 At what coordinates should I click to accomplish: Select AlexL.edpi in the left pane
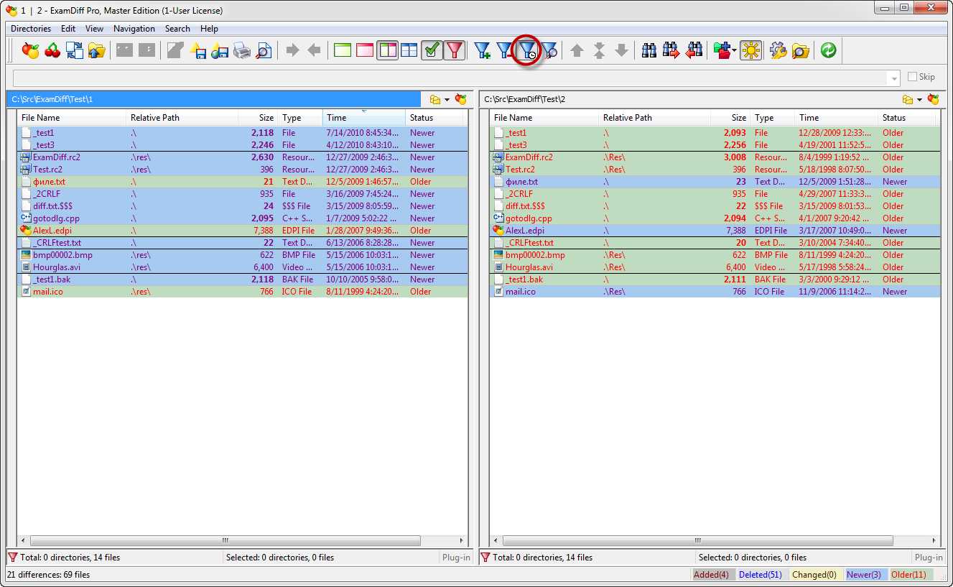(242, 231)
